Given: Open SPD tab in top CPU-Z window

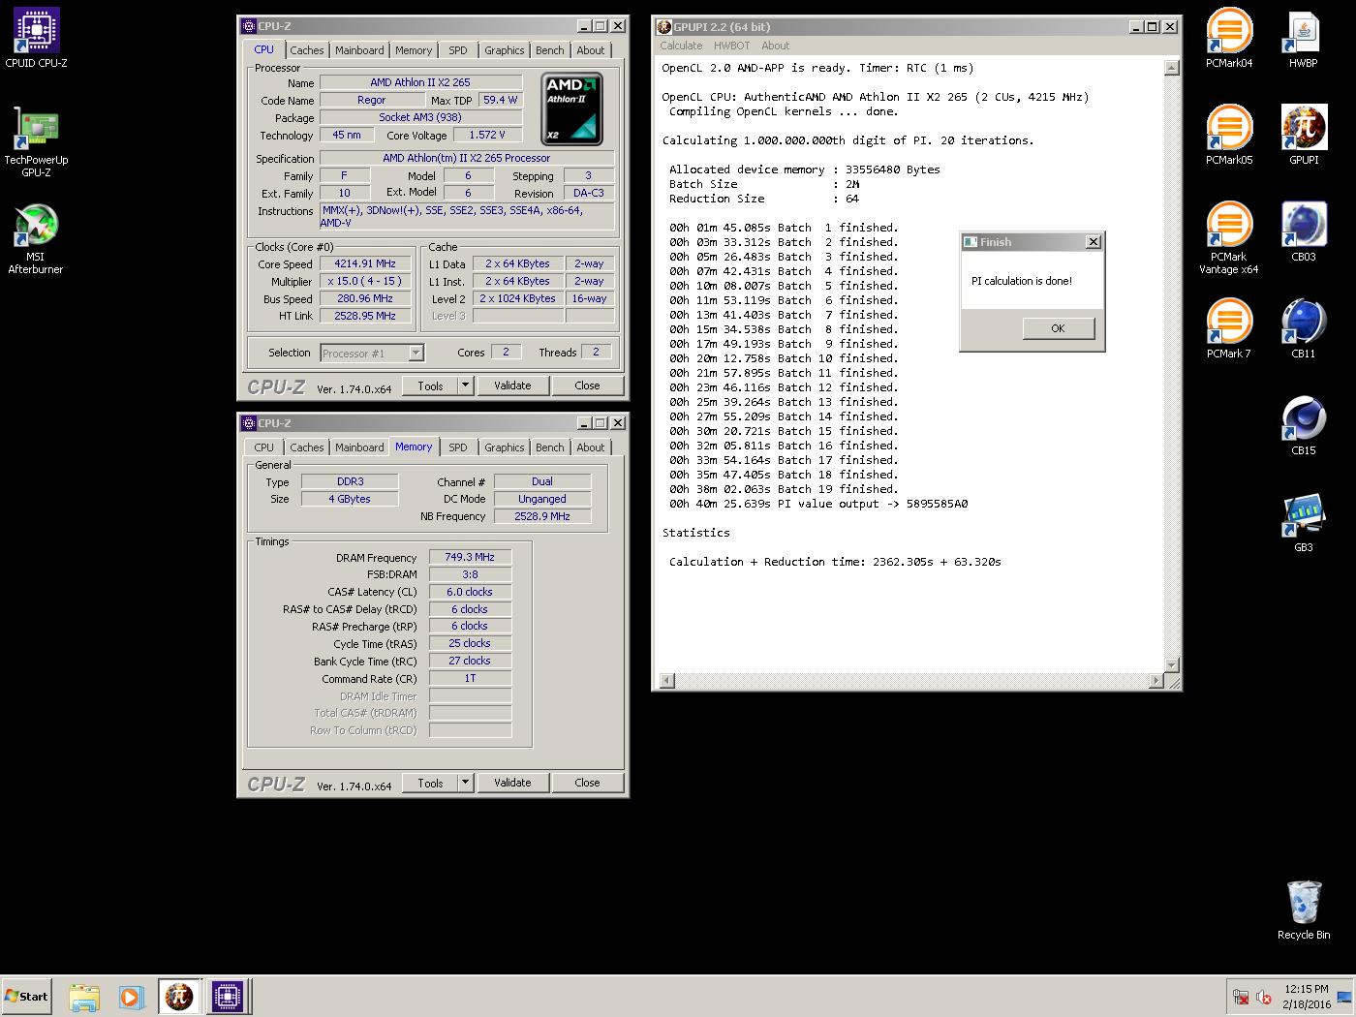Looking at the screenshot, I should pyautogui.click(x=458, y=50).
